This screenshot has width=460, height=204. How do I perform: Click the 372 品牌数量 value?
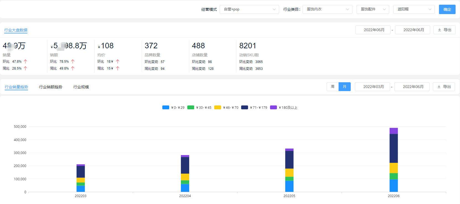click(151, 46)
